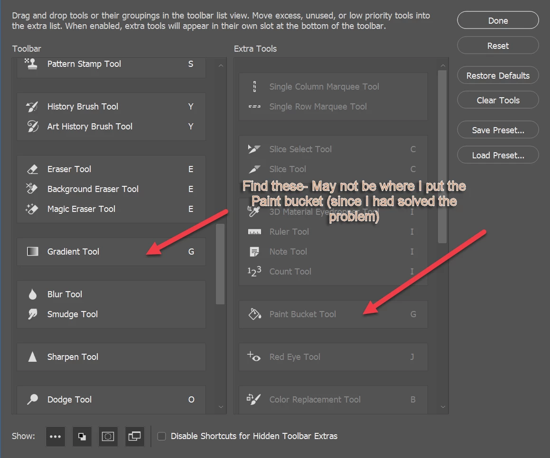Select the "Background Eraser Tool" label
The height and width of the screenshot is (458, 550).
coord(93,189)
